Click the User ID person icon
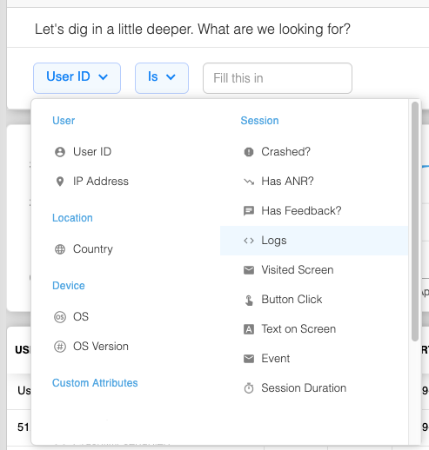The height and width of the screenshot is (450, 429). tap(60, 152)
